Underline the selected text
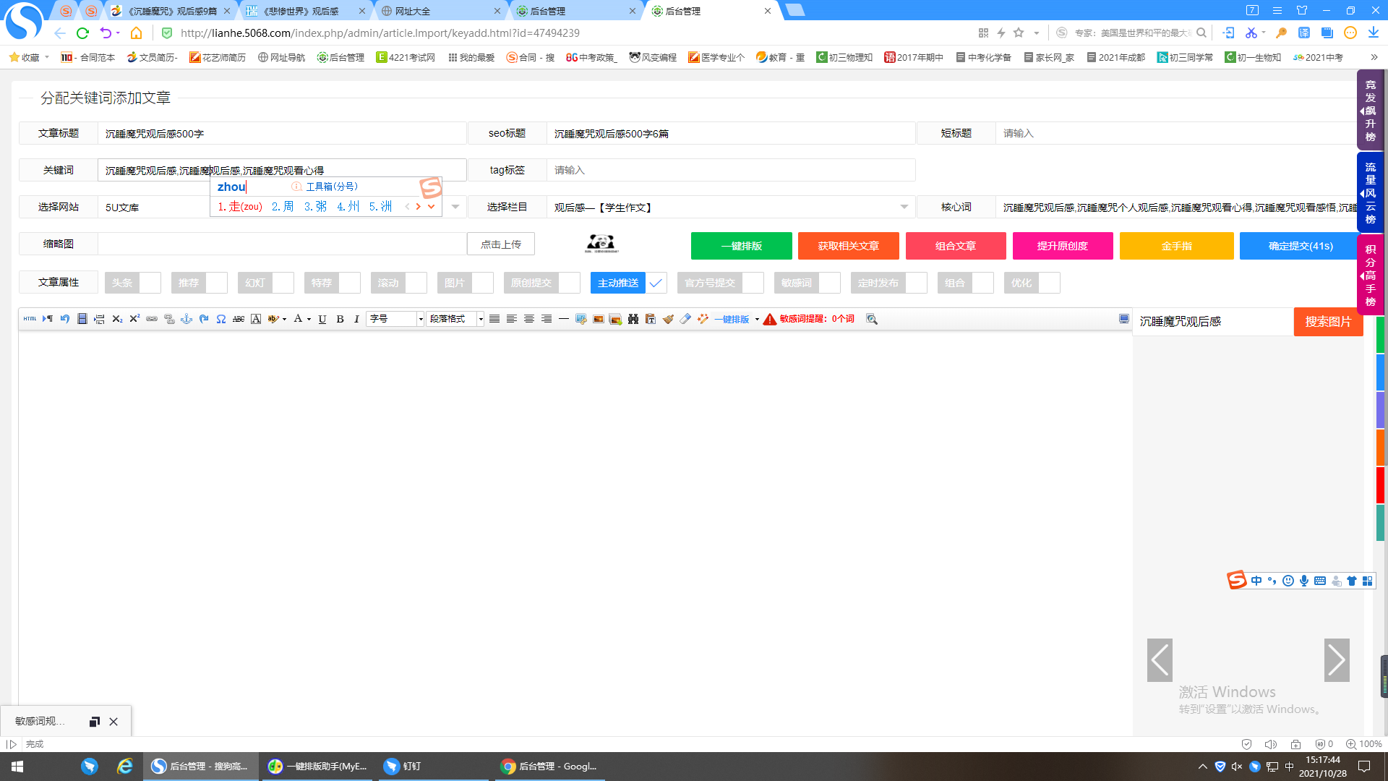 tap(322, 319)
